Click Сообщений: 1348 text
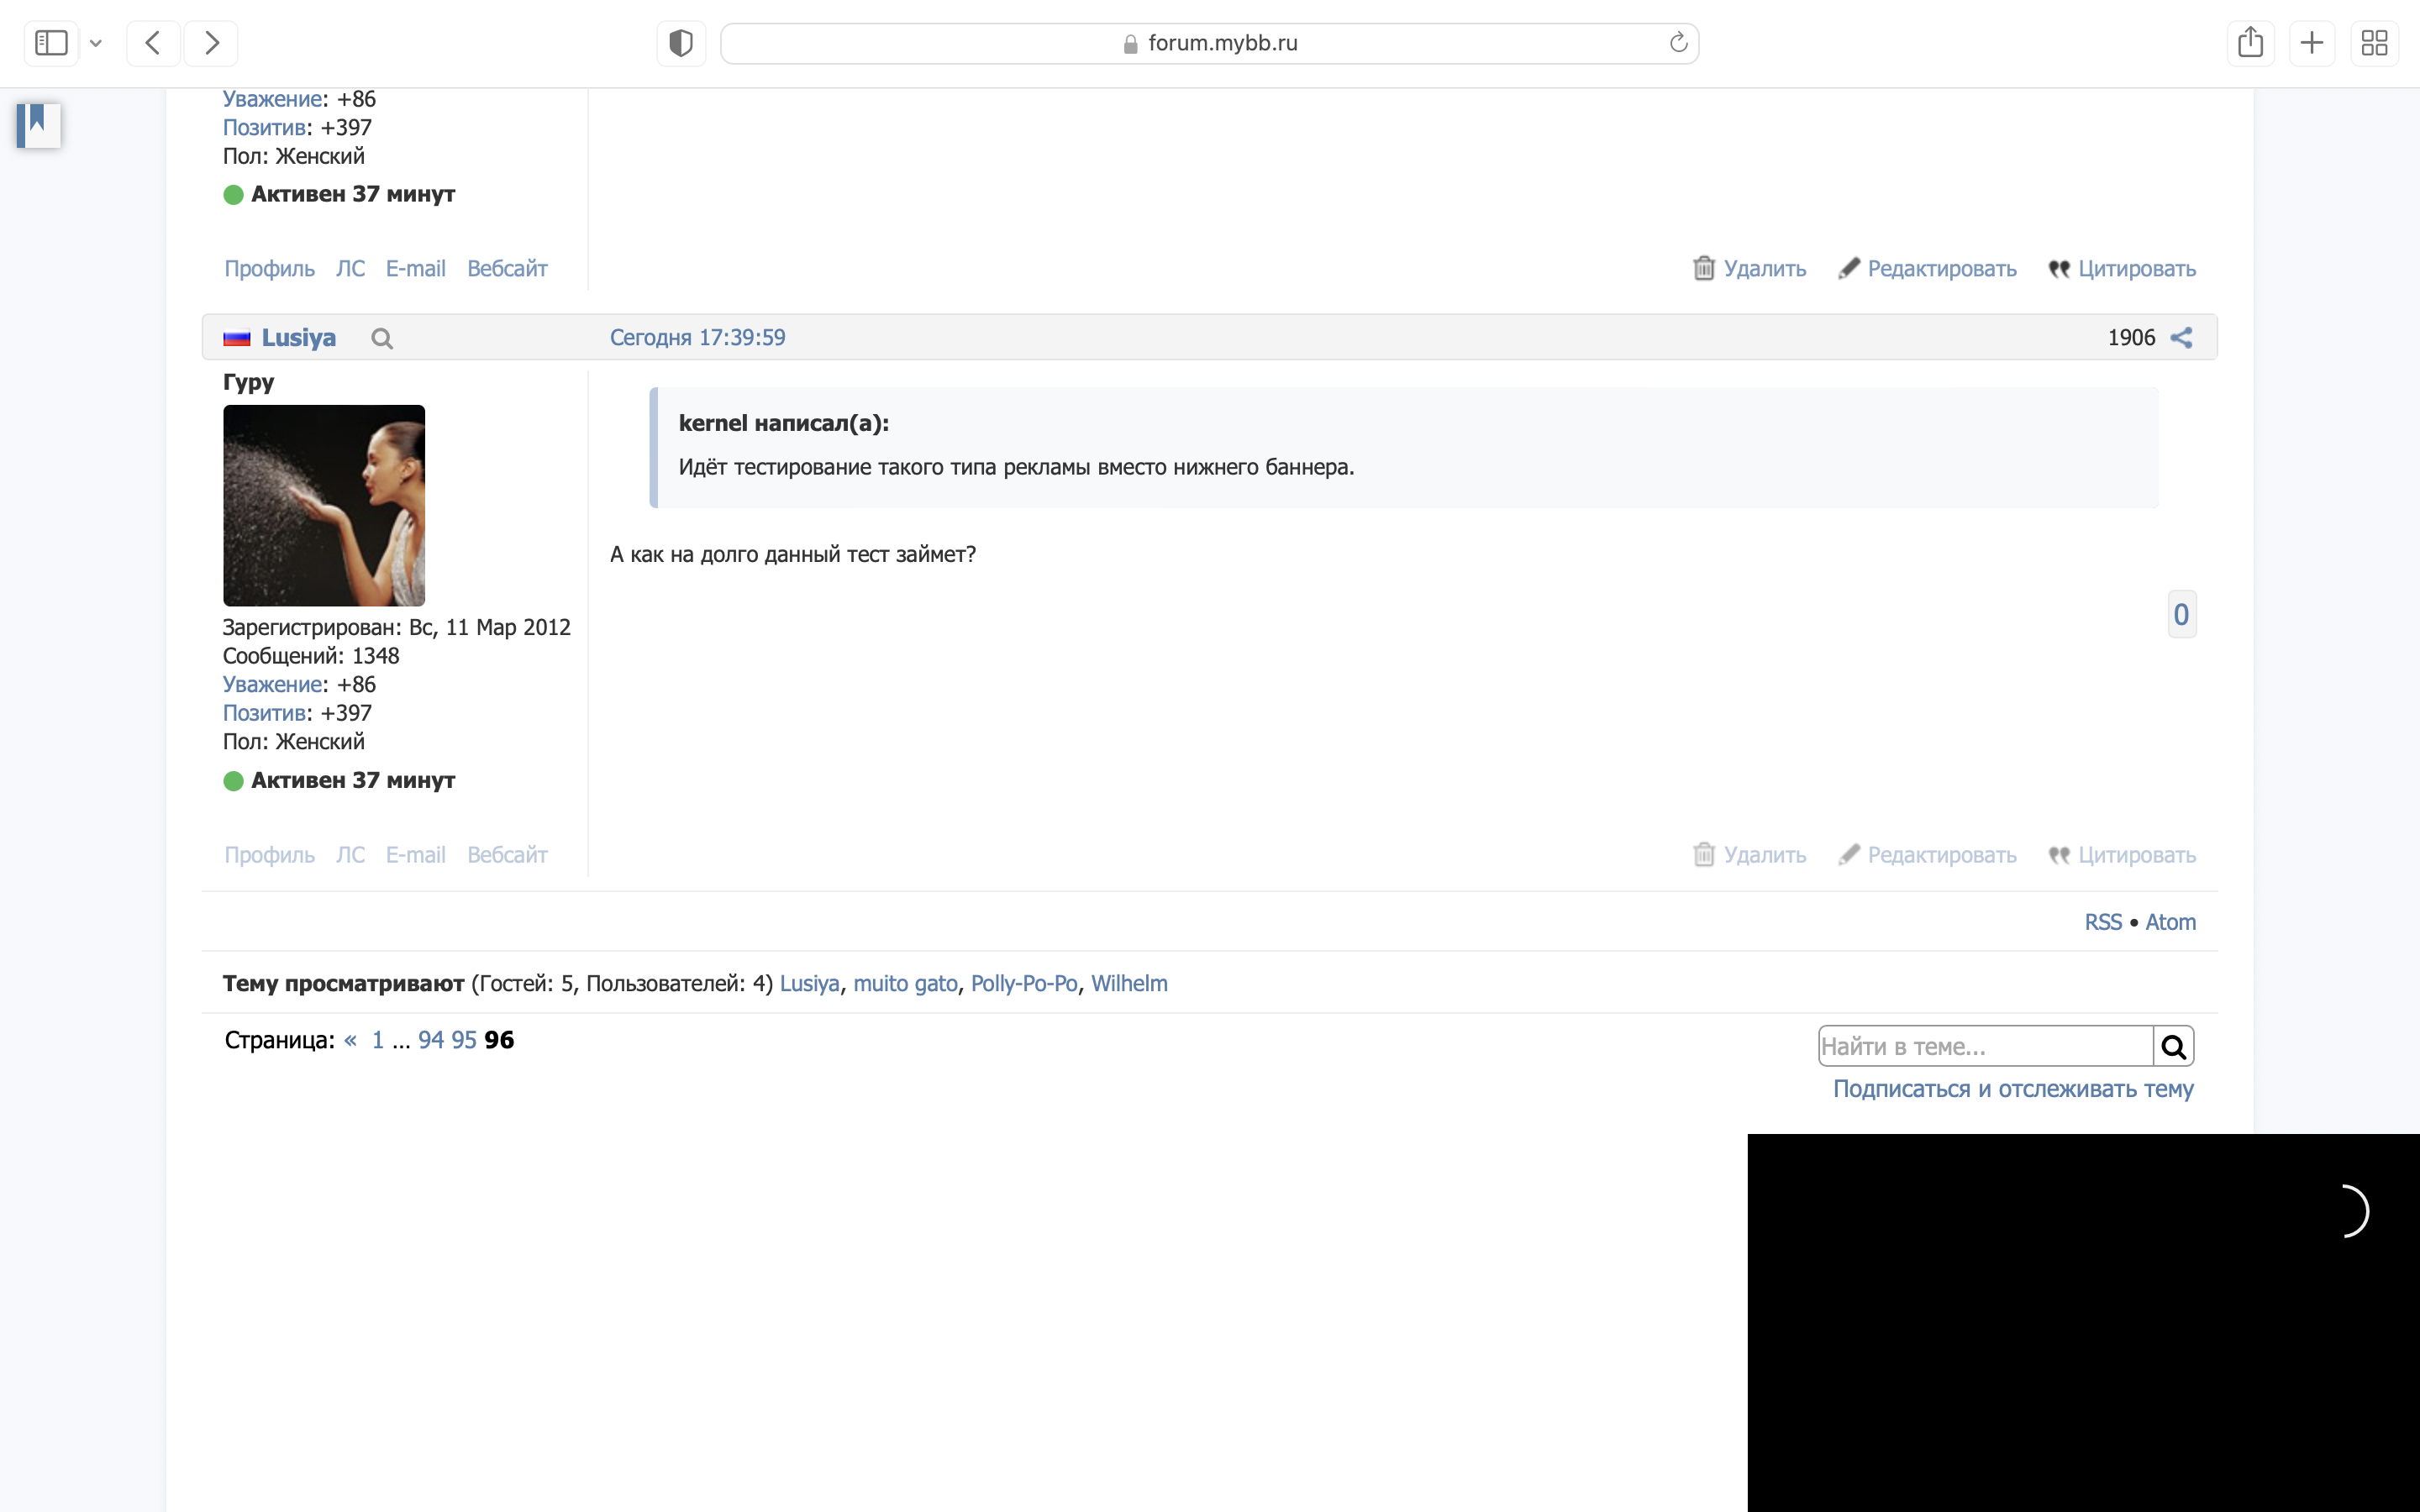The height and width of the screenshot is (1512, 2420). (x=311, y=656)
